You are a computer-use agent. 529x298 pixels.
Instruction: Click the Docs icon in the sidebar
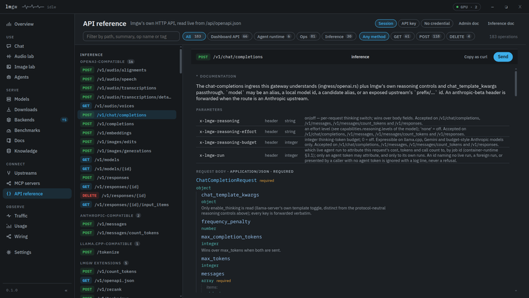pos(9,140)
